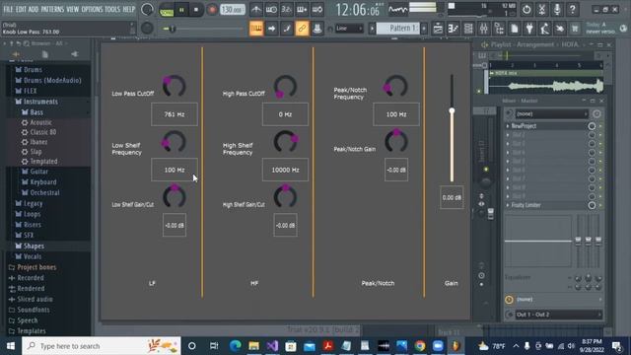The height and width of the screenshot is (355, 631).
Task: Open the Line snap dropdown
Action: [349, 29]
